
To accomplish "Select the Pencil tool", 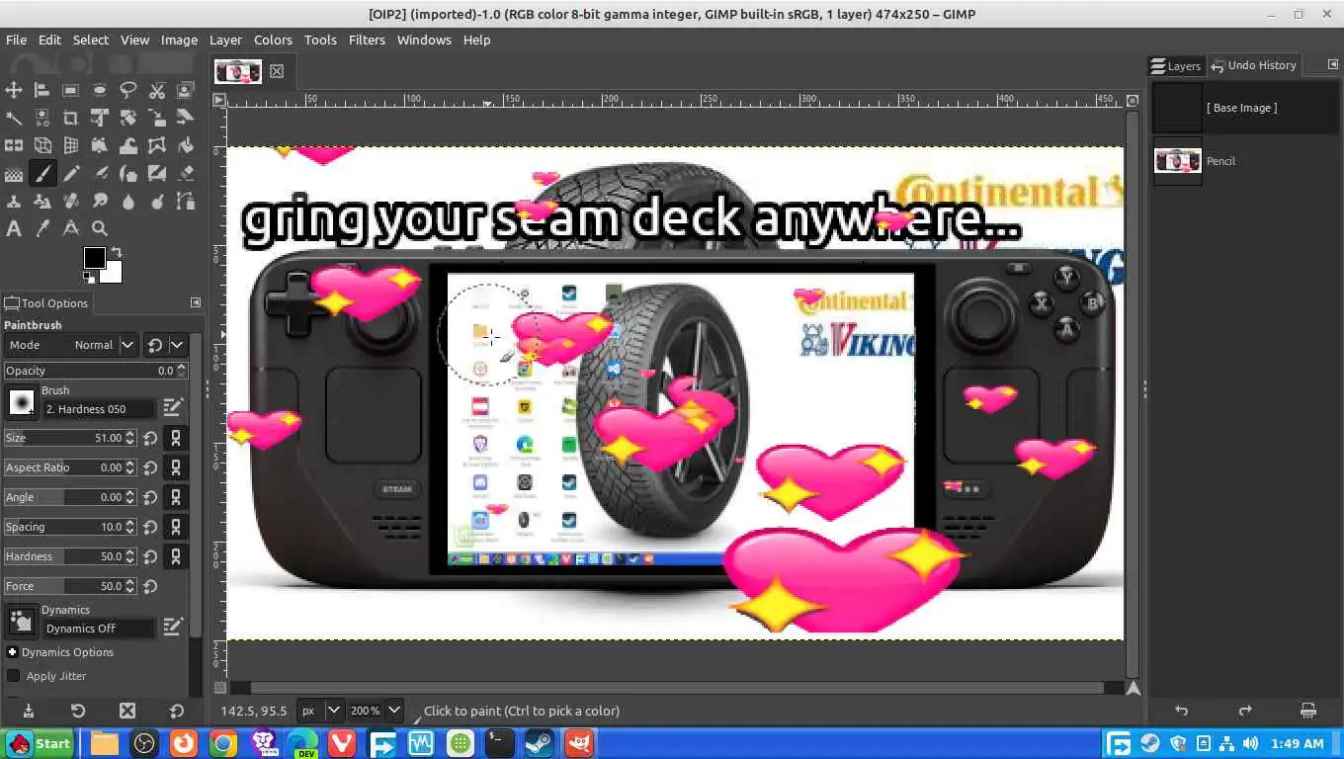I will (x=71, y=174).
